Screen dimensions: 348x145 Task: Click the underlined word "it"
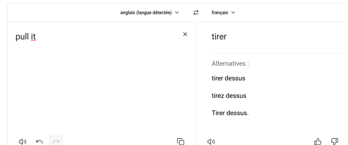pos(33,37)
